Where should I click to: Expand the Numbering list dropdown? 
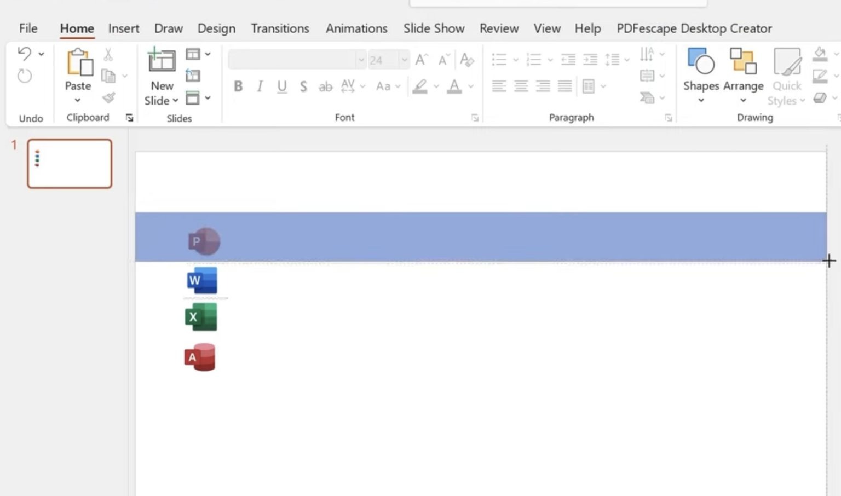(x=548, y=59)
